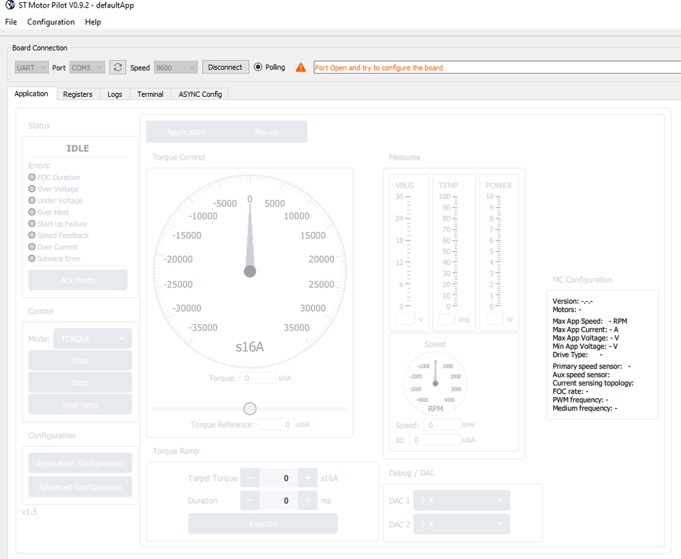This screenshot has height=559, width=681.
Task: Click the Target Torque value field
Action: 279,478
